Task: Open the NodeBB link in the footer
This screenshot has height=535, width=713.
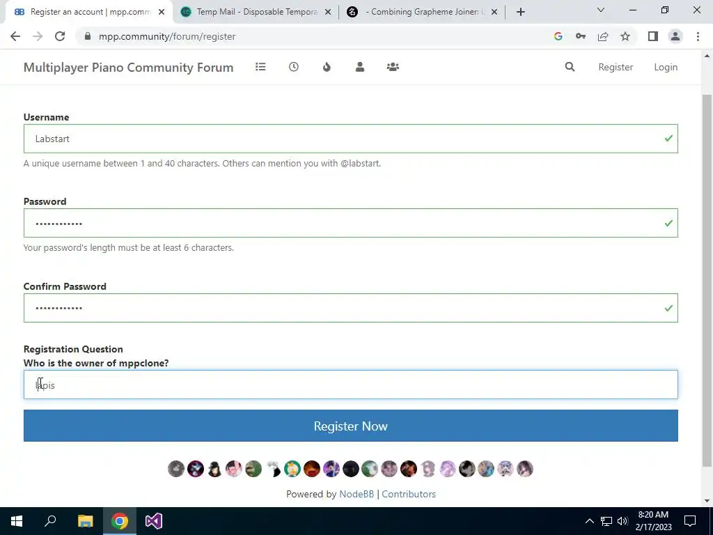Action: (x=356, y=494)
